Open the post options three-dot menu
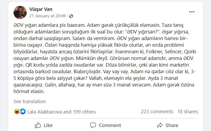 point(192,12)
